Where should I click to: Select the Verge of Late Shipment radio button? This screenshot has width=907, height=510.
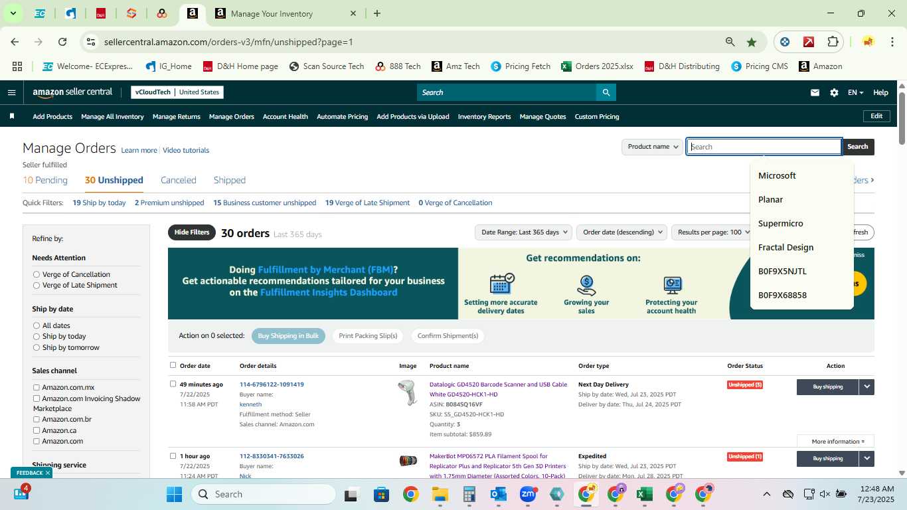pos(37,285)
